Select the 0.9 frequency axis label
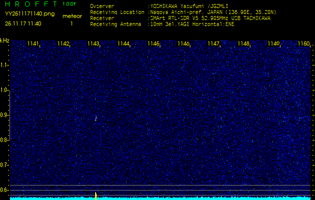 (5, 115)
